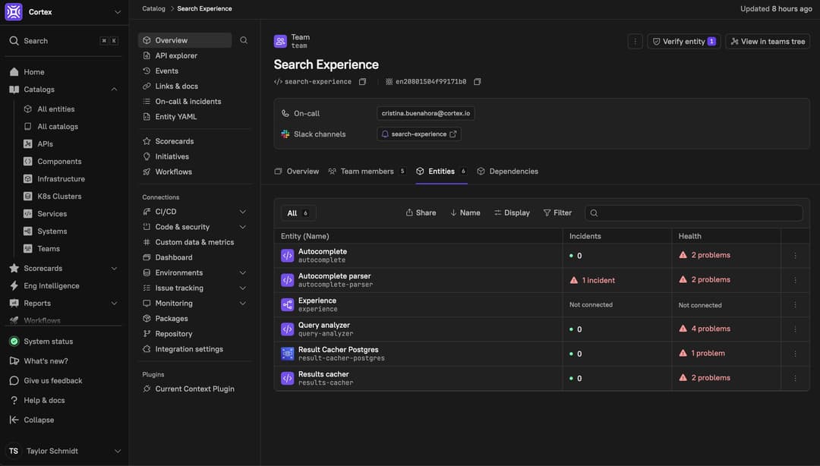Click the copy icon beside search-experience tag
820x466 pixels.
point(361,80)
